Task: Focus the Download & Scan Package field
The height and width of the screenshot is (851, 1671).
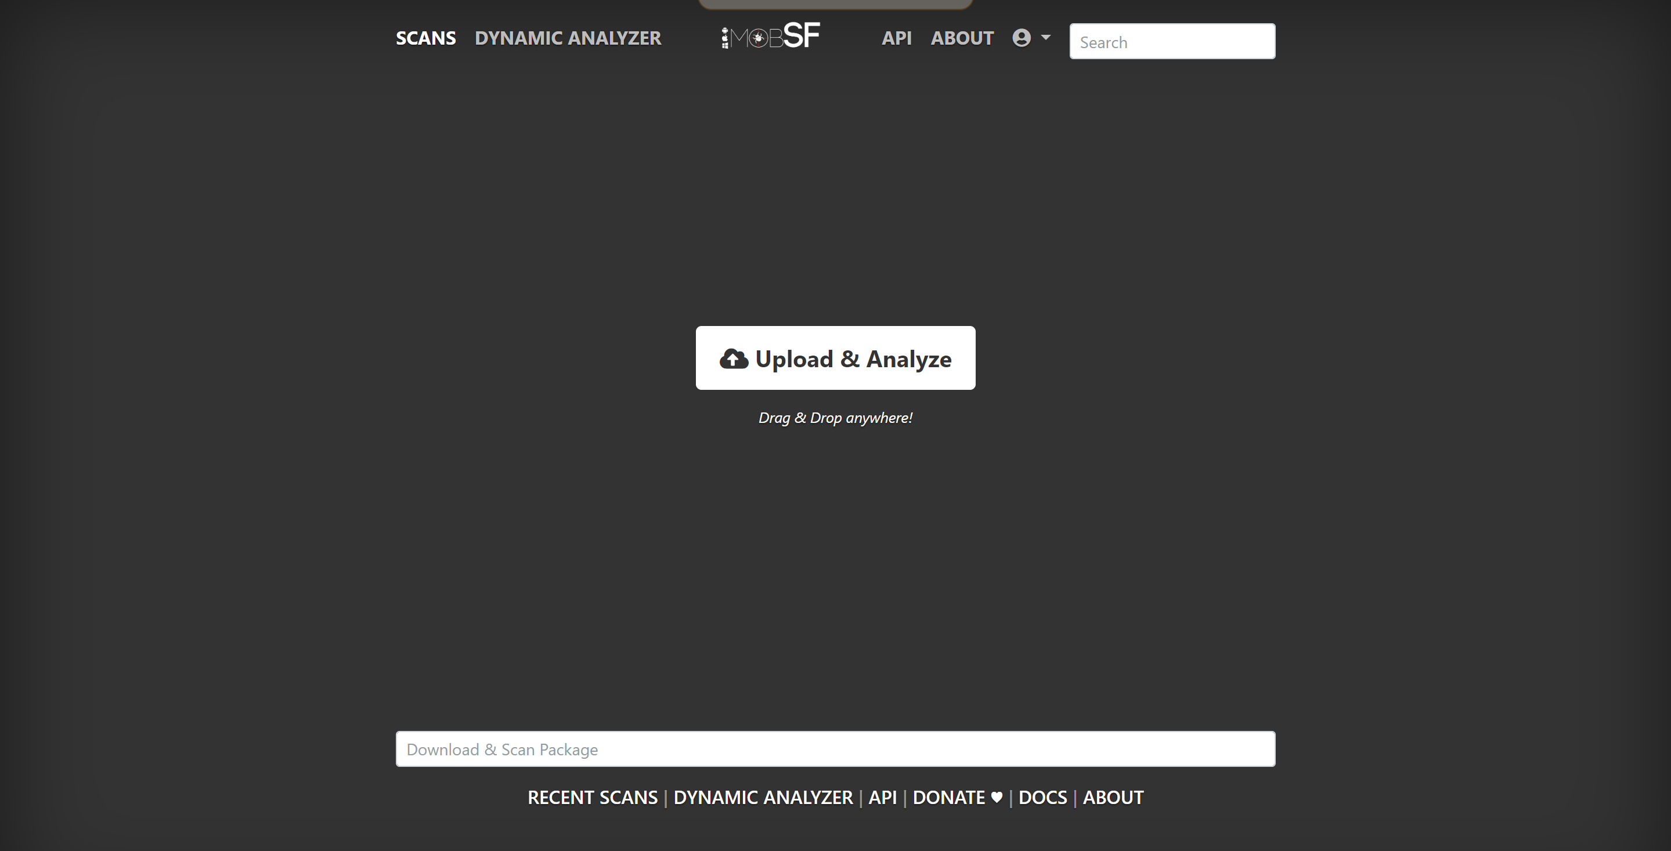Action: click(x=835, y=749)
